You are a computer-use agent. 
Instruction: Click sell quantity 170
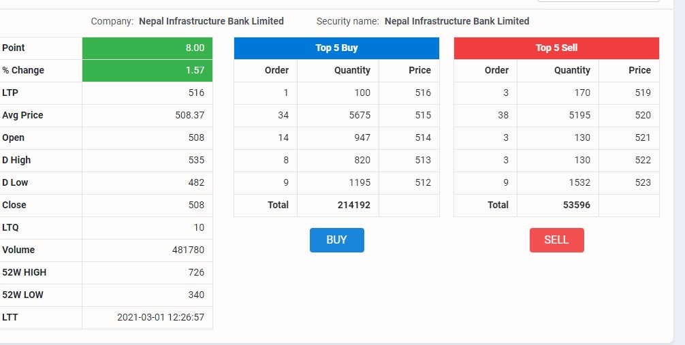[582, 93]
